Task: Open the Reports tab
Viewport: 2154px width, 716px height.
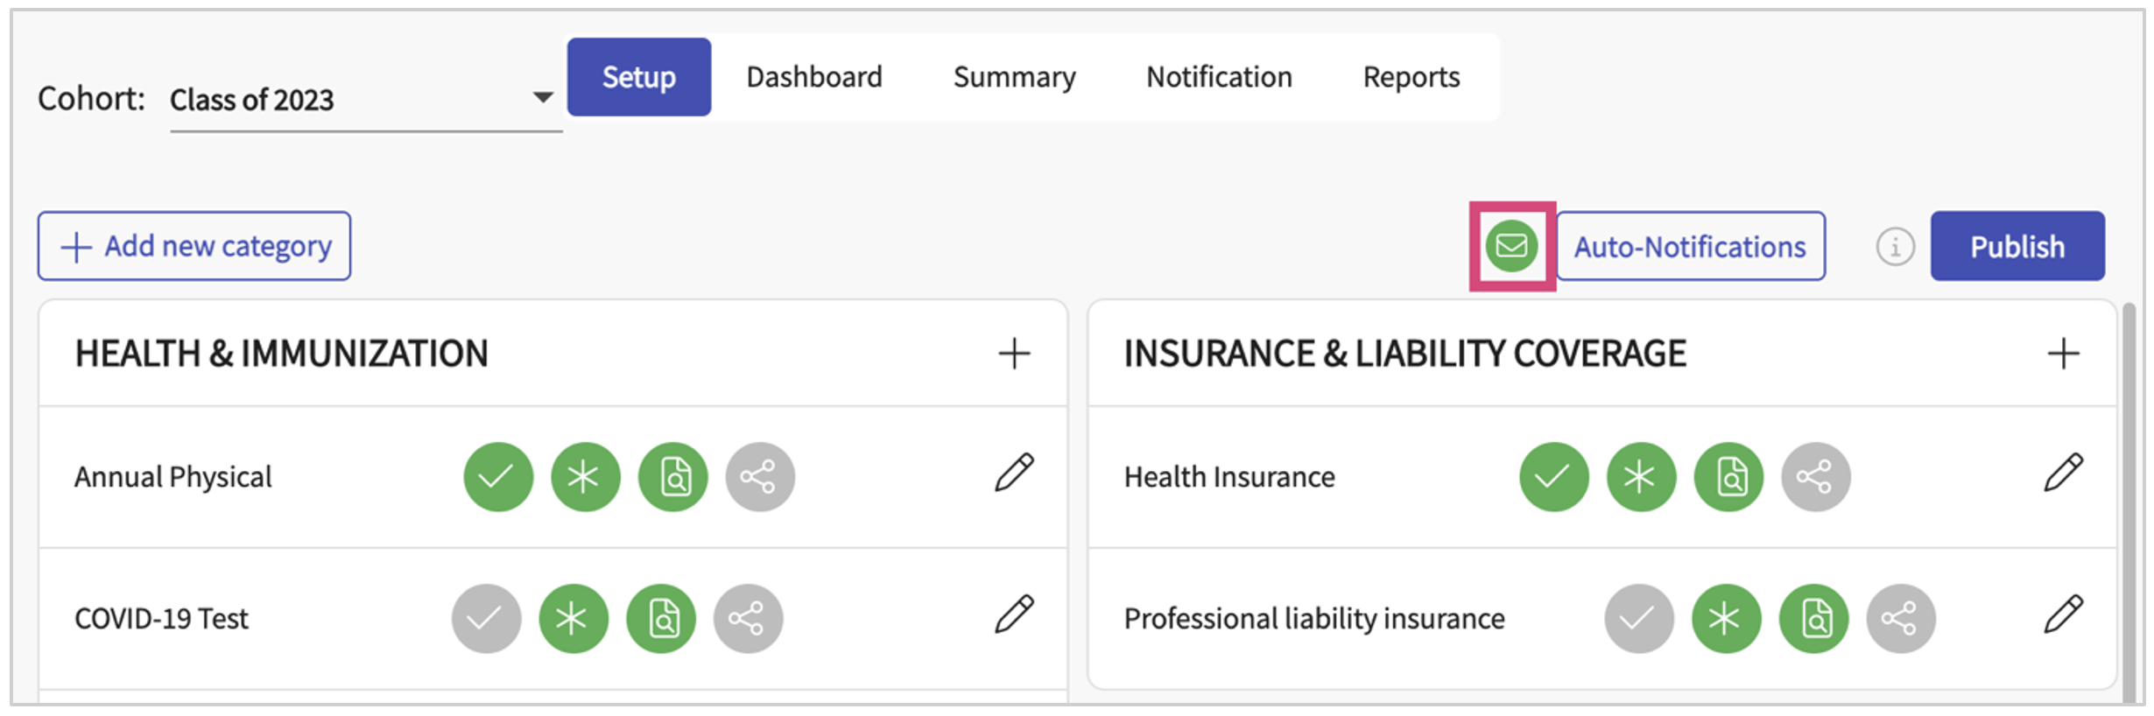Action: click(x=1411, y=77)
